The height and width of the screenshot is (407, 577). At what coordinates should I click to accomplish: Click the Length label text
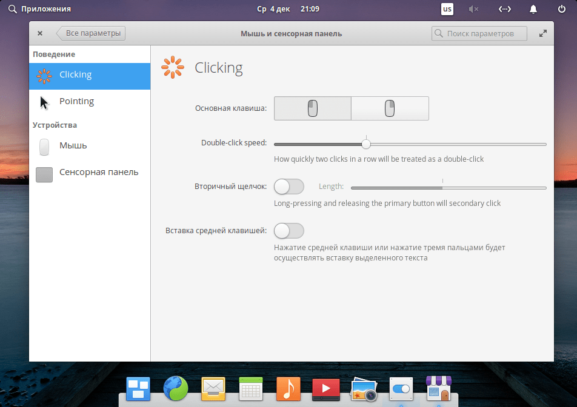coord(331,187)
